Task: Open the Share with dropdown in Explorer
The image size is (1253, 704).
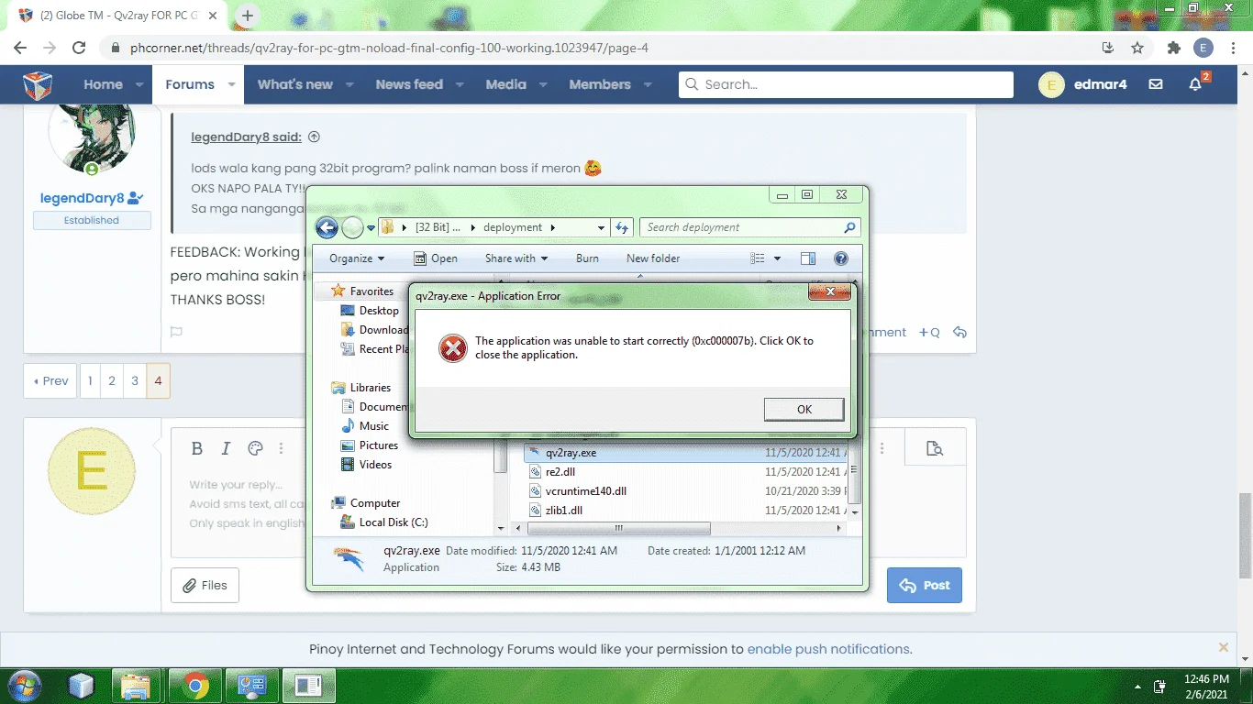Action: [516, 258]
